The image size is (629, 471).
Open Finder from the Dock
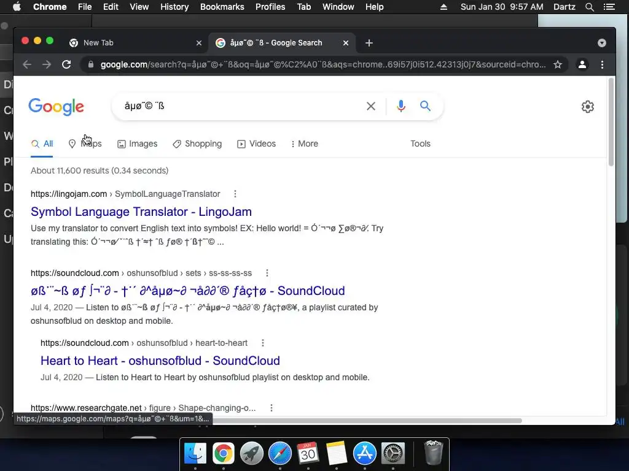[195, 453]
